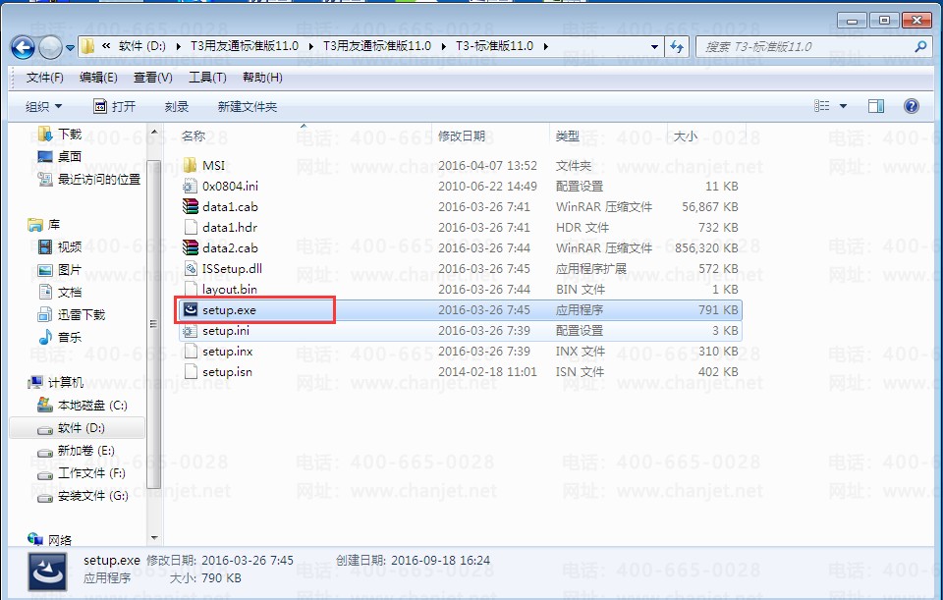Sort by the 修改日期 column header
The image size is (943, 600).
[462, 136]
